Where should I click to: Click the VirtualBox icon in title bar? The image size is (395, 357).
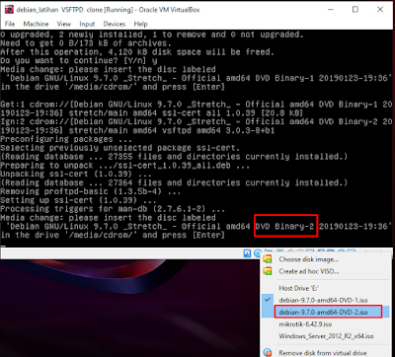[x=9, y=10]
